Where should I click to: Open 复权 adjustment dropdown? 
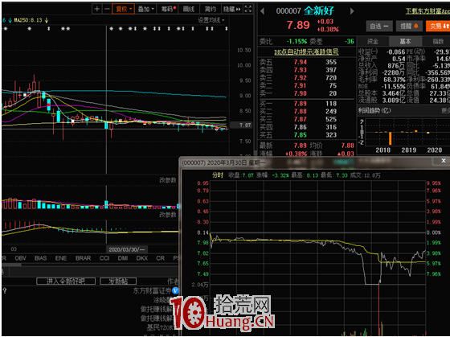point(124,9)
